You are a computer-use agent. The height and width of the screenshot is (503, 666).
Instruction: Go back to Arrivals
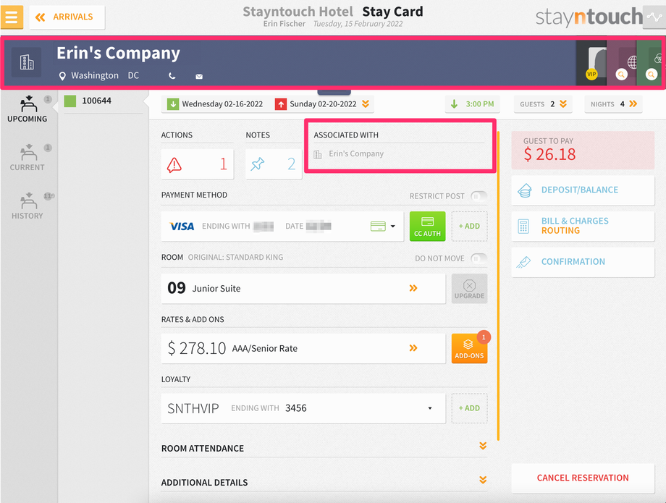(x=67, y=17)
